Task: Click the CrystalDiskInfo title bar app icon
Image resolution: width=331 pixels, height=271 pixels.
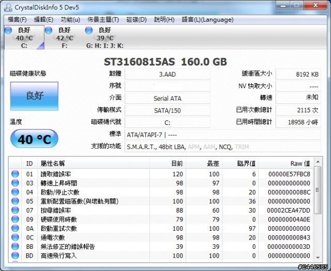Action: pos(8,7)
